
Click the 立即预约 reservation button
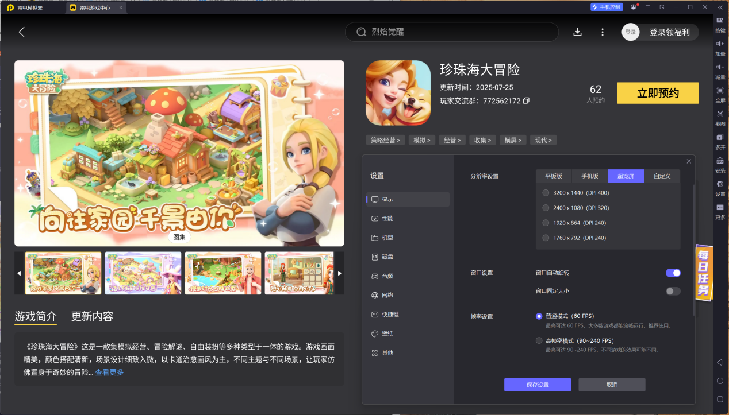pyautogui.click(x=657, y=92)
